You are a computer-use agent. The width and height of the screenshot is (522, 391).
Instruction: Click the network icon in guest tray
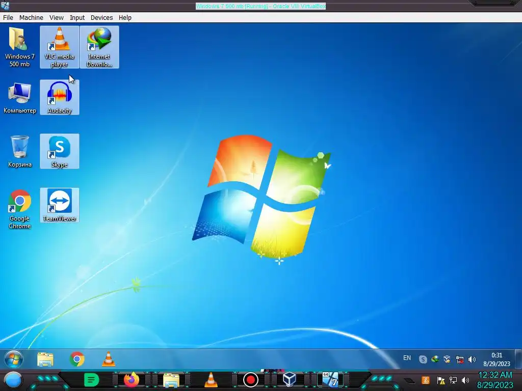[x=460, y=359]
